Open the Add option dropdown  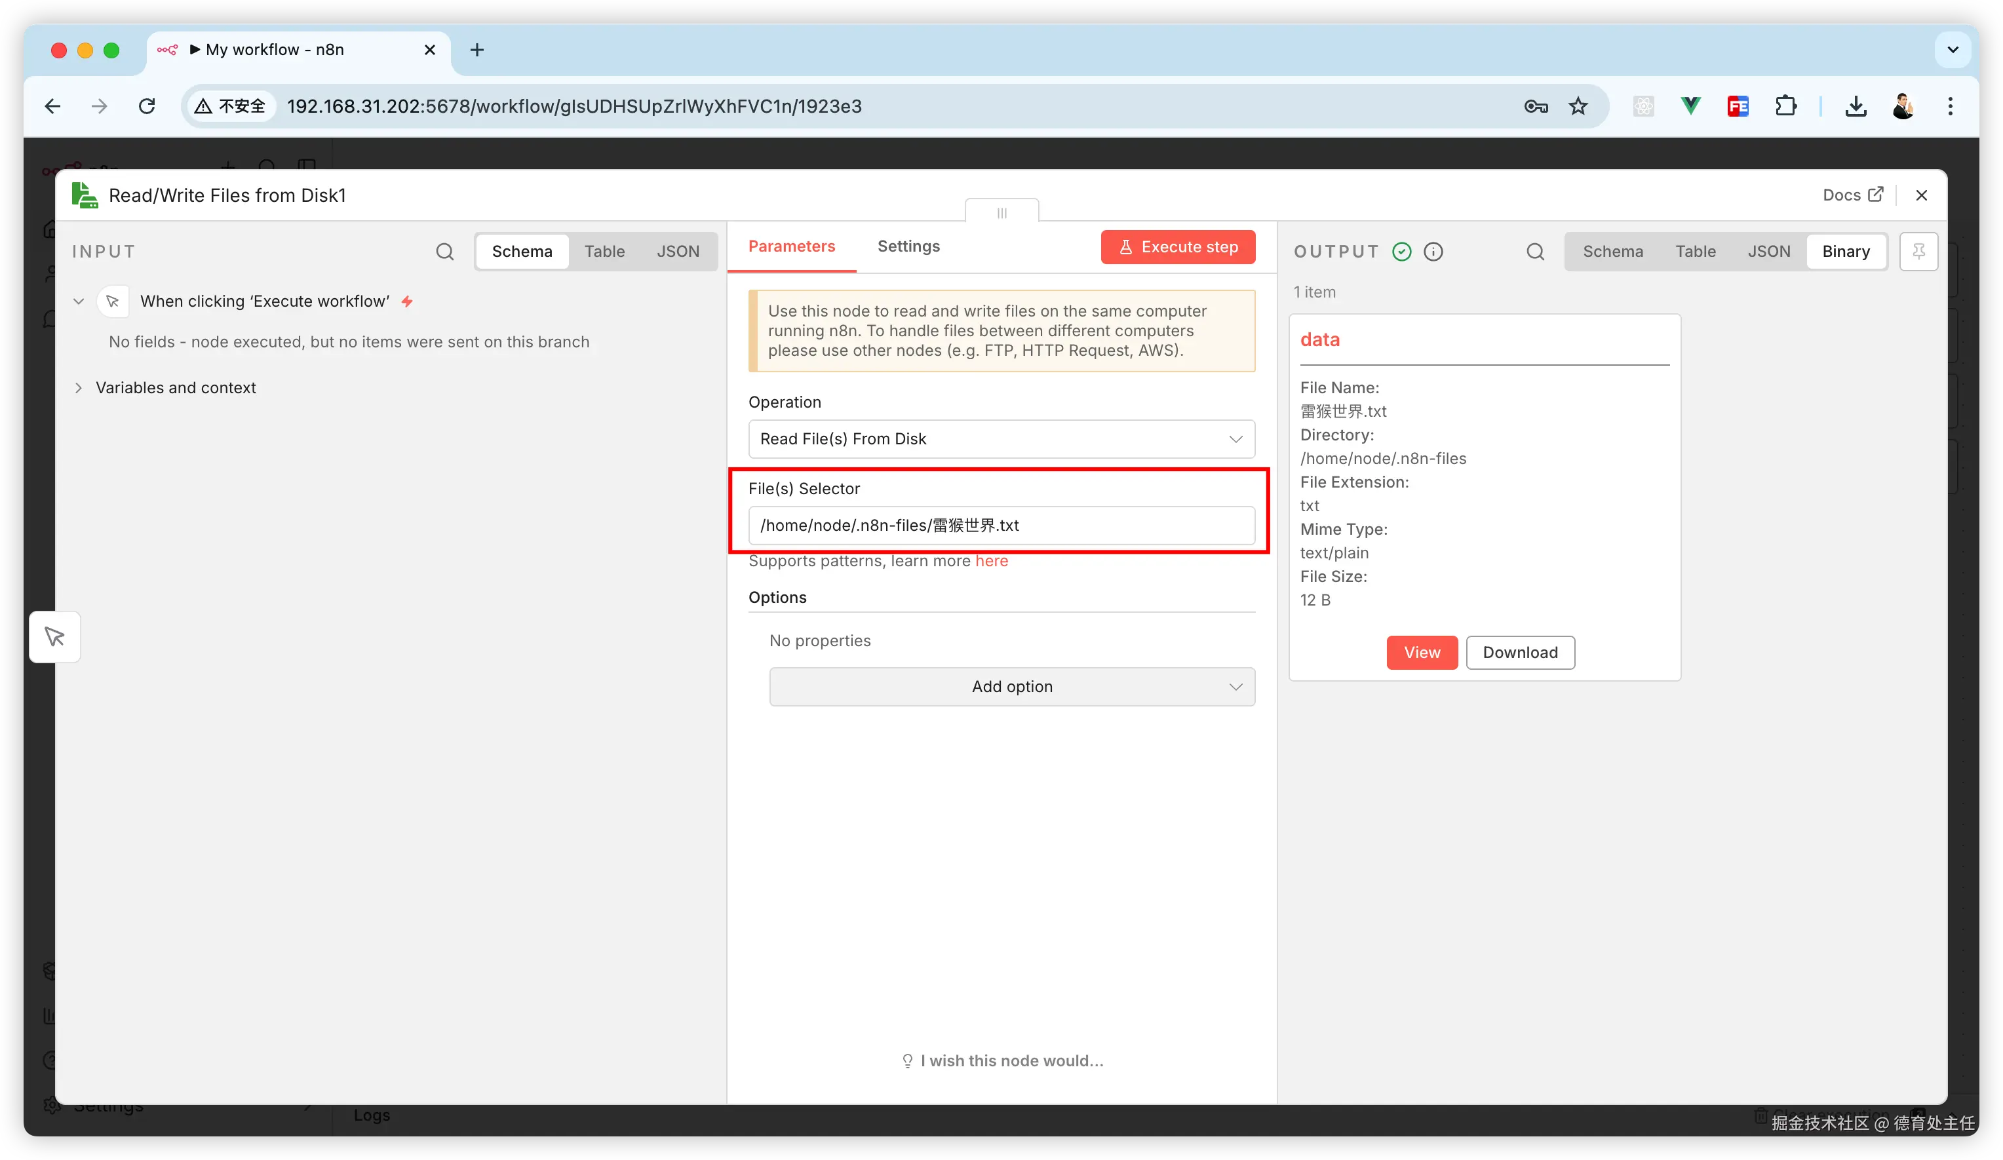1011,686
